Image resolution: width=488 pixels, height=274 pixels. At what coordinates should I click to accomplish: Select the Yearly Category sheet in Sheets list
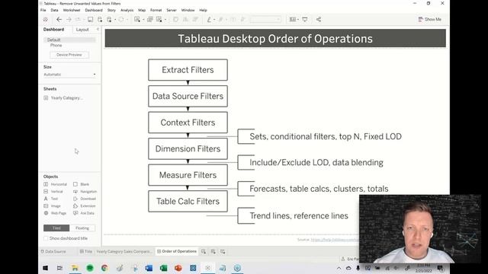pos(64,98)
